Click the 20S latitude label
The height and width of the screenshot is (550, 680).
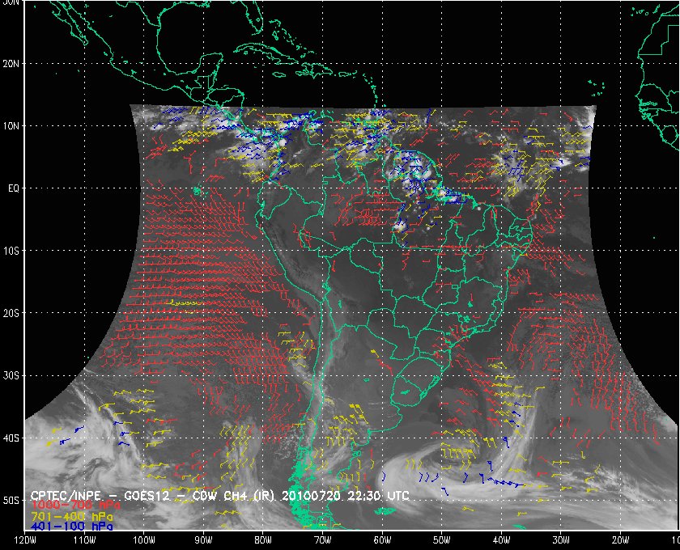click(11, 313)
